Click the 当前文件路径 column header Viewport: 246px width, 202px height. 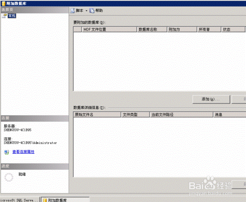pyautogui.click(x=182, y=115)
